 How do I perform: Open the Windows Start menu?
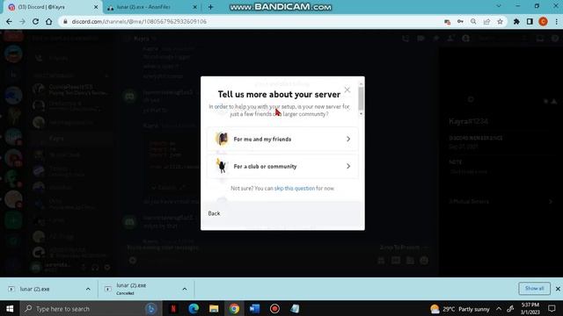pyautogui.click(x=10, y=308)
